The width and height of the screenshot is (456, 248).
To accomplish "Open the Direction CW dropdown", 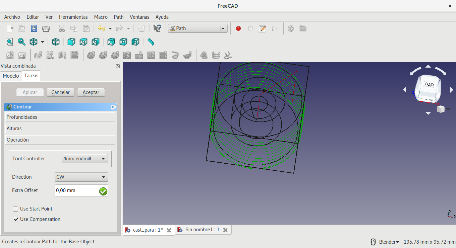I will (x=81, y=177).
